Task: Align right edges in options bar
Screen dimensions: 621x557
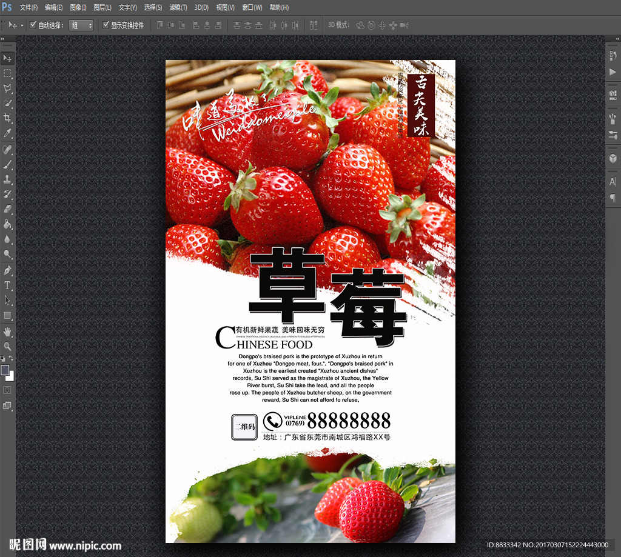Action: click(x=218, y=25)
